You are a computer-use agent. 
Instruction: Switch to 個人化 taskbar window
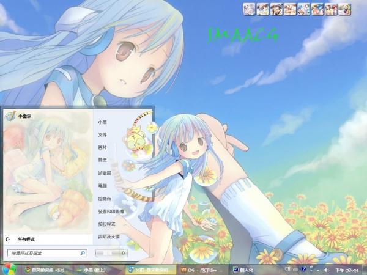243,270
